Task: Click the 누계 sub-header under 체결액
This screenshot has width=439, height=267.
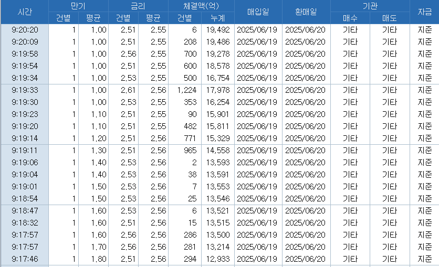Action: pyautogui.click(x=217, y=18)
